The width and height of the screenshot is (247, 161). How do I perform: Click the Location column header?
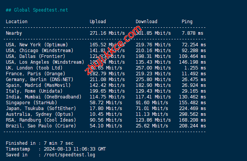pos(17,22)
